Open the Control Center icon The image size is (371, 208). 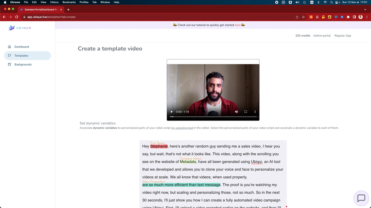click(337, 2)
